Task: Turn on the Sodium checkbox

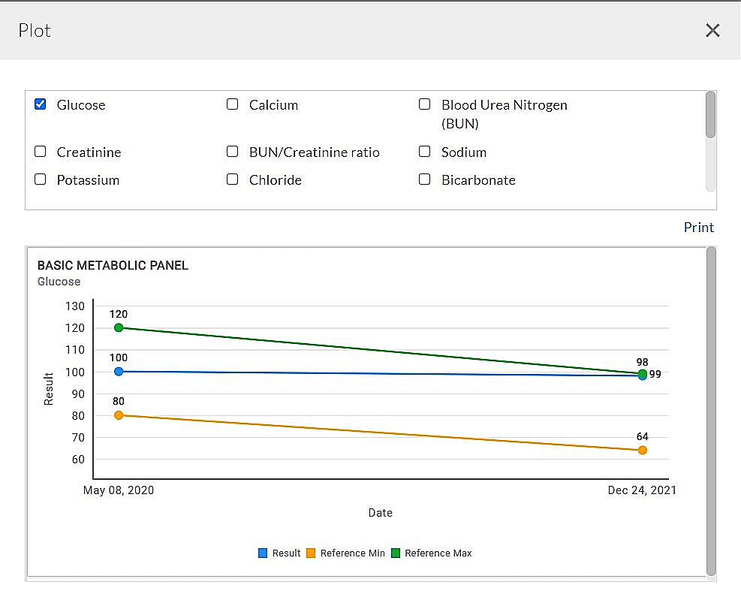Action: click(x=425, y=152)
